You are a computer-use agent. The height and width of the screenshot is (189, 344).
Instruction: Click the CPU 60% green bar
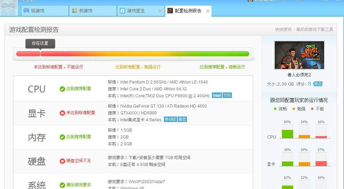pyautogui.click(x=287, y=134)
